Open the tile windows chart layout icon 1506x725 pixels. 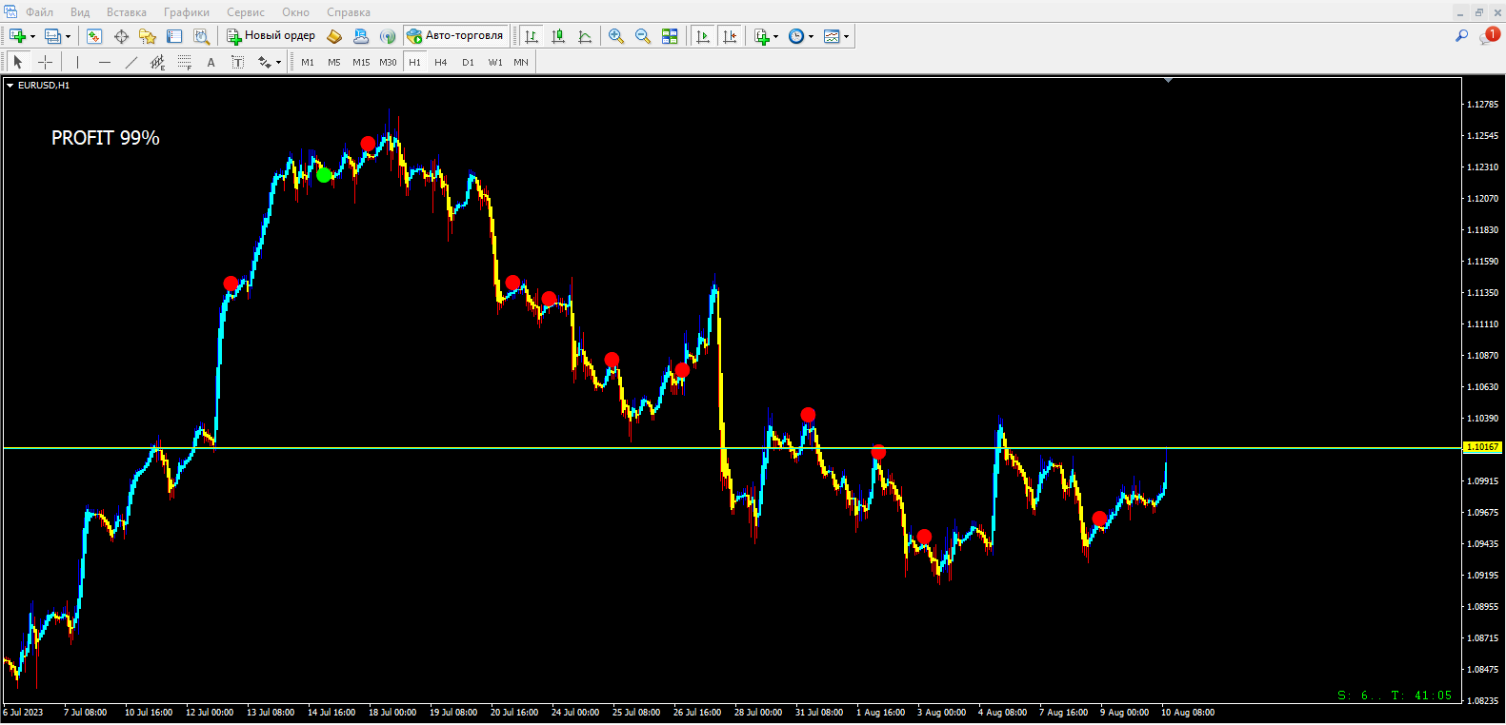pyautogui.click(x=670, y=36)
